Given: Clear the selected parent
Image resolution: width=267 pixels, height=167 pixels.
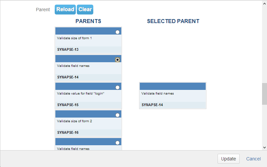Looking at the screenshot, I should coord(85,10).
